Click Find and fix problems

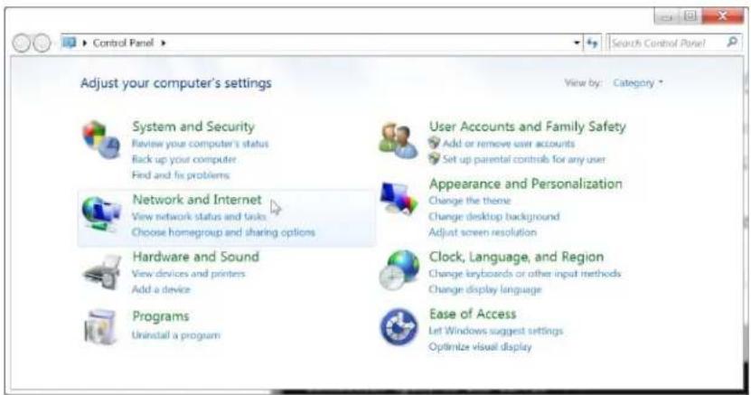(x=181, y=175)
